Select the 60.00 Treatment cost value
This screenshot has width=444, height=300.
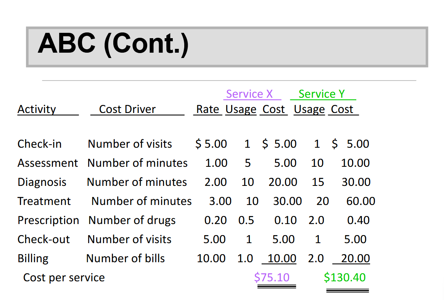(x=360, y=201)
